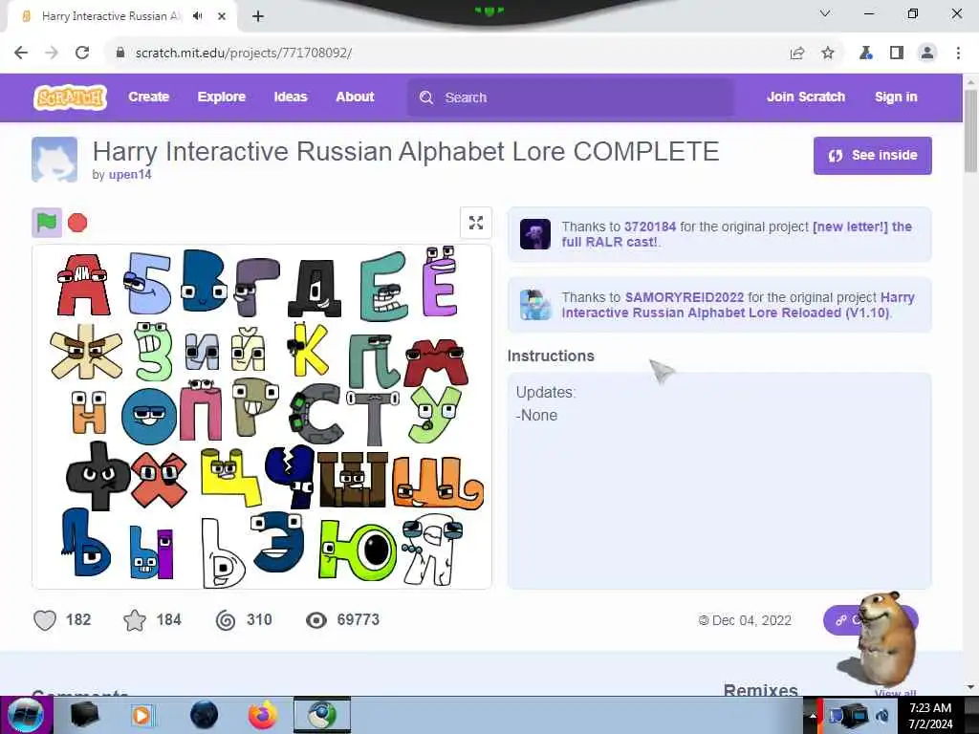Image resolution: width=979 pixels, height=734 pixels.
Task: Click the green flag to start project
Action: [47, 222]
